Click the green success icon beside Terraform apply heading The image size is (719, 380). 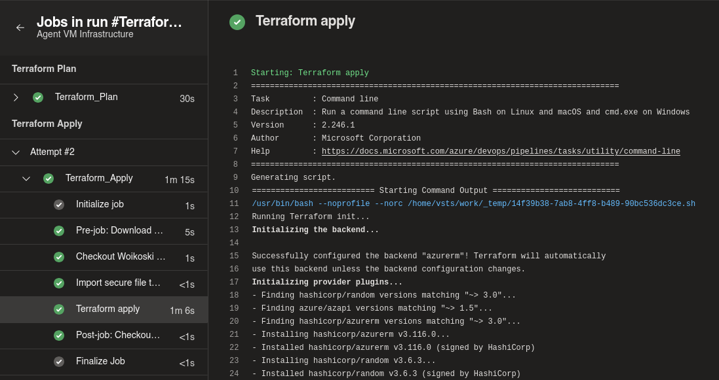coord(237,22)
